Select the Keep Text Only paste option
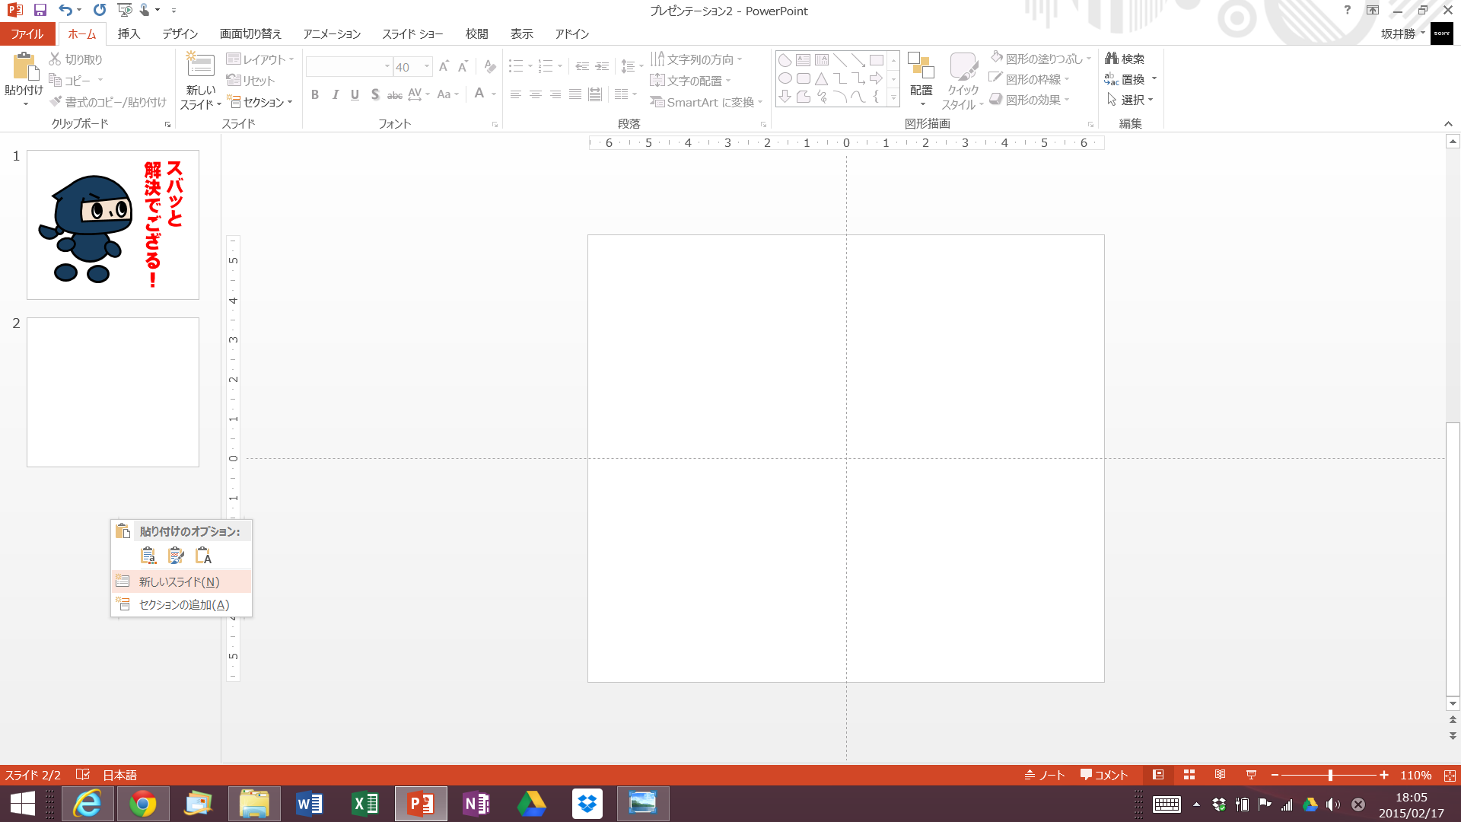Image resolution: width=1461 pixels, height=822 pixels. pos(203,556)
